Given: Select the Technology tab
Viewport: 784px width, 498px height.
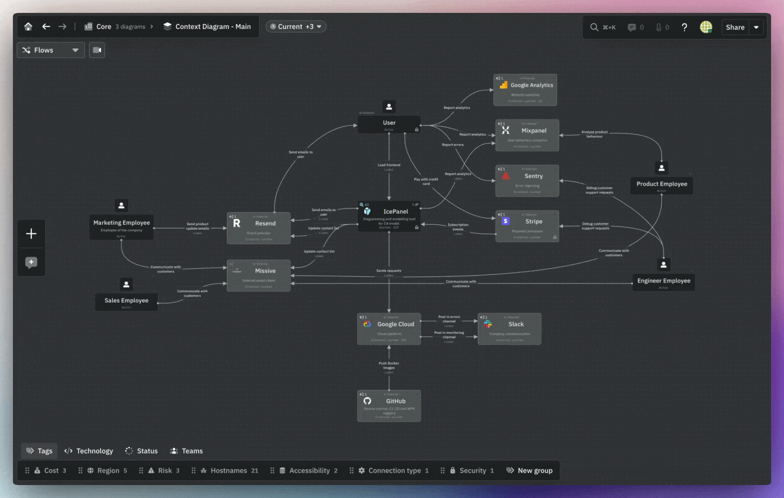Looking at the screenshot, I should 89,451.
